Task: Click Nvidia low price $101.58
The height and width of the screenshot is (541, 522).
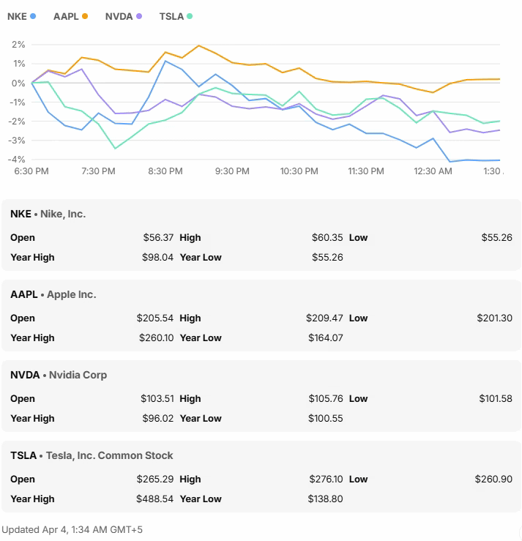Action: click(x=496, y=398)
